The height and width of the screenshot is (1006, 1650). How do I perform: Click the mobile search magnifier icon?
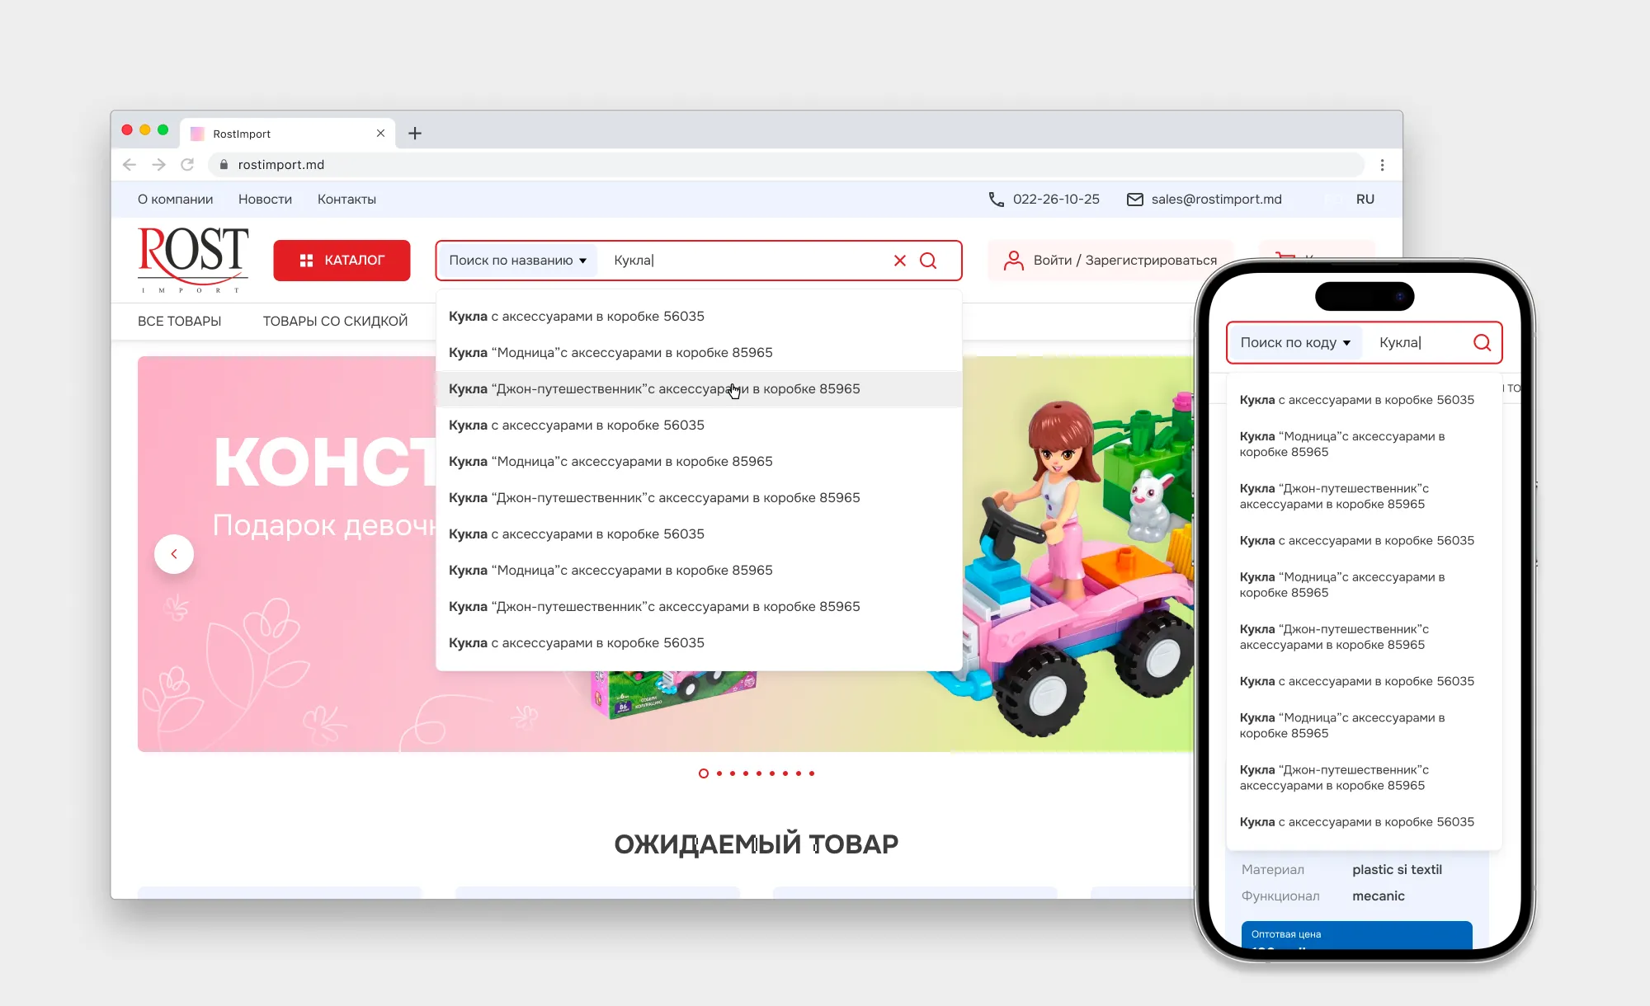[1482, 343]
